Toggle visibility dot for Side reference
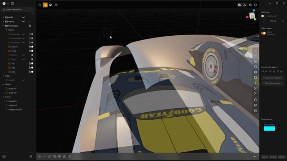 point(32,68)
